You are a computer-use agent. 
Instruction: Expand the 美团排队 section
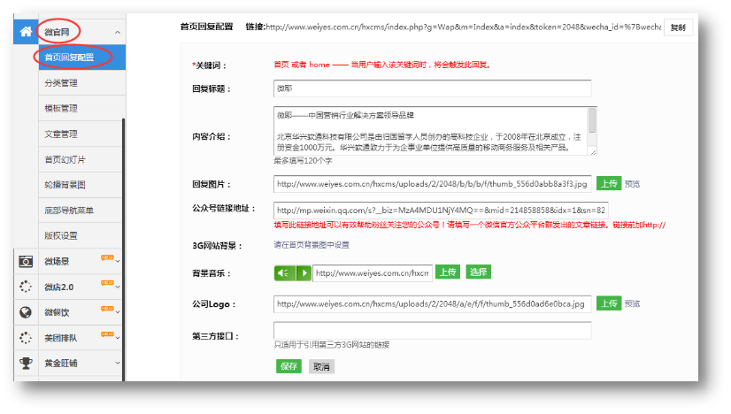coord(118,338)
